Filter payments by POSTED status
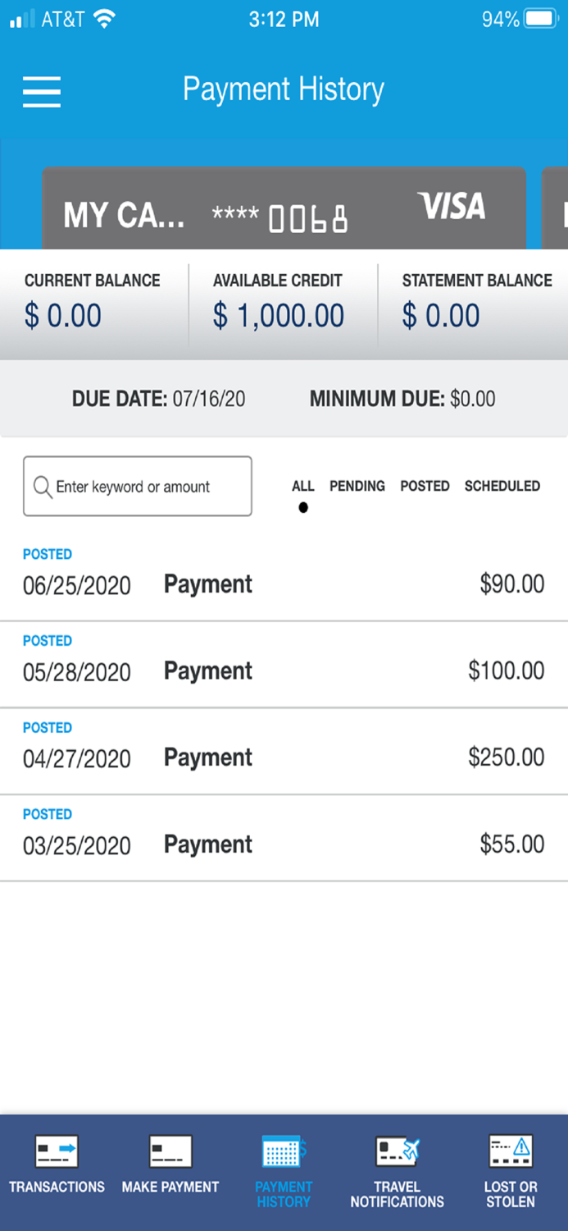This screenshot has height=1231, width=568. (x=425, y=486)
